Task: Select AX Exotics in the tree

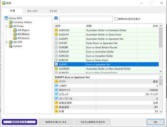Action: (x=23, y=38)
